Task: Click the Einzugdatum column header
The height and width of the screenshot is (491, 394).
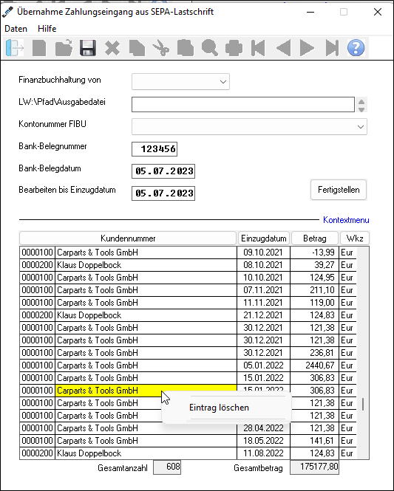Action: pyautogui.click(x=264, y=238)
